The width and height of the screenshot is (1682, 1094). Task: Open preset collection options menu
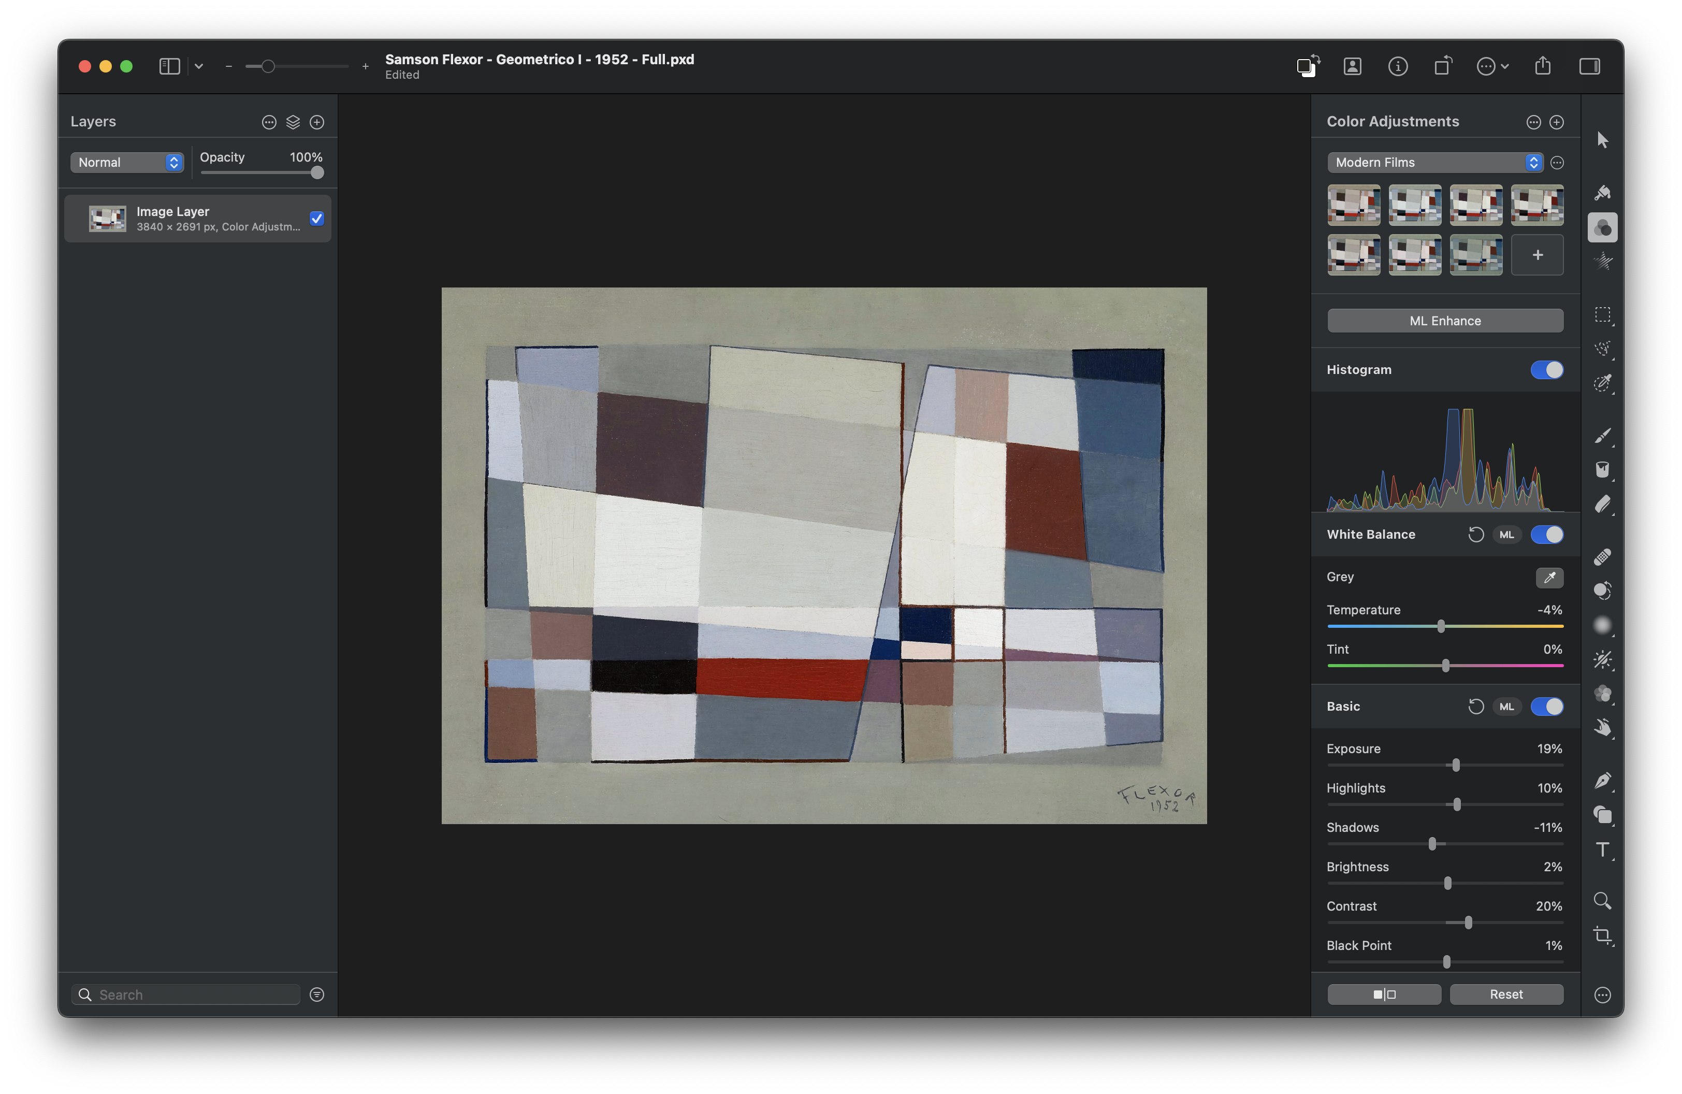pos(1557,163)
